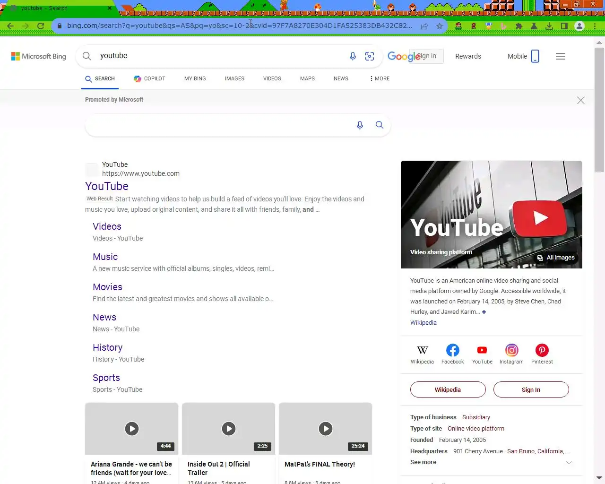Play MatPat's FINAL Theory video thumbnail
The image size is (605, 484).
click(x=325, y=429)
